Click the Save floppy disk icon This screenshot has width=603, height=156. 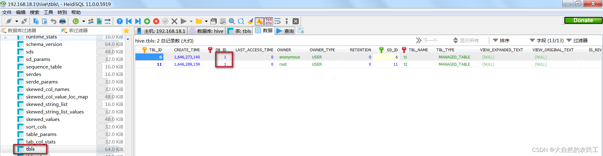(214, 21)
